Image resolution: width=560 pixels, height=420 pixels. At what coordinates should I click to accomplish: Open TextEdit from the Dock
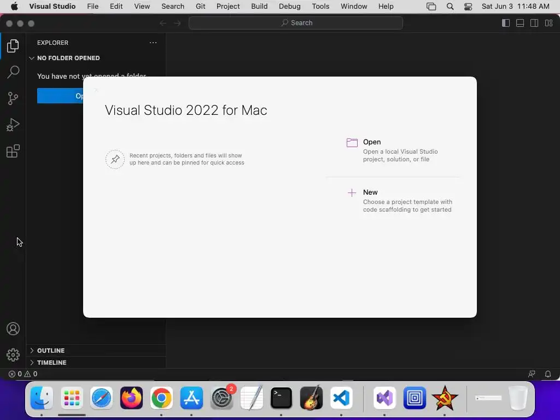point(252,398)
